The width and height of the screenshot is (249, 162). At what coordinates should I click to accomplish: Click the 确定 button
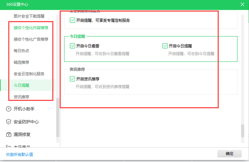[229, 154]
